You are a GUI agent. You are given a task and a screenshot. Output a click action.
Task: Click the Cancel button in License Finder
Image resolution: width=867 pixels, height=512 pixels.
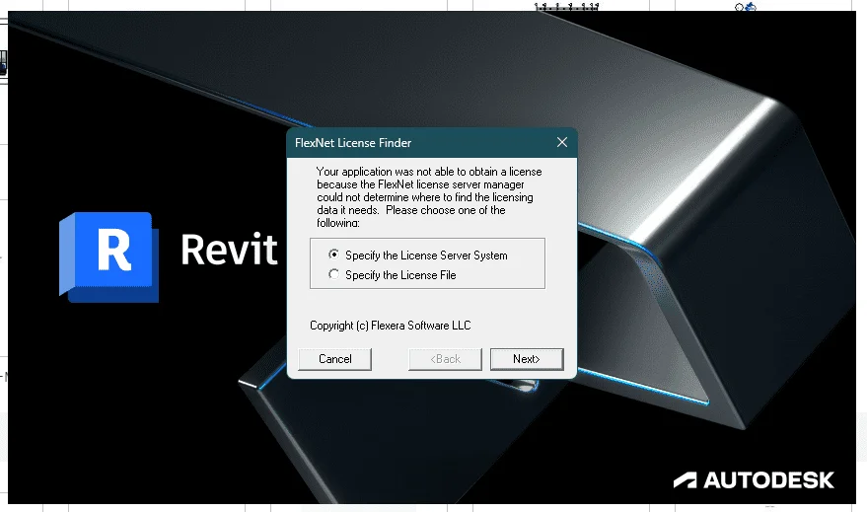334,359
